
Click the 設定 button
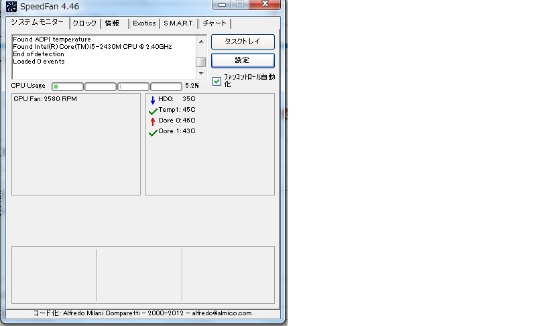243,60
